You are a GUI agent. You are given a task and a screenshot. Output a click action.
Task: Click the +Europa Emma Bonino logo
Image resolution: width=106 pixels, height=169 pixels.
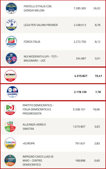click(x=10, y=143)
